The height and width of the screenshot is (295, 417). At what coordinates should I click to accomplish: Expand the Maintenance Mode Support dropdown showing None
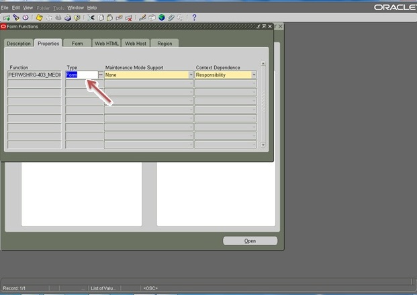191,75
